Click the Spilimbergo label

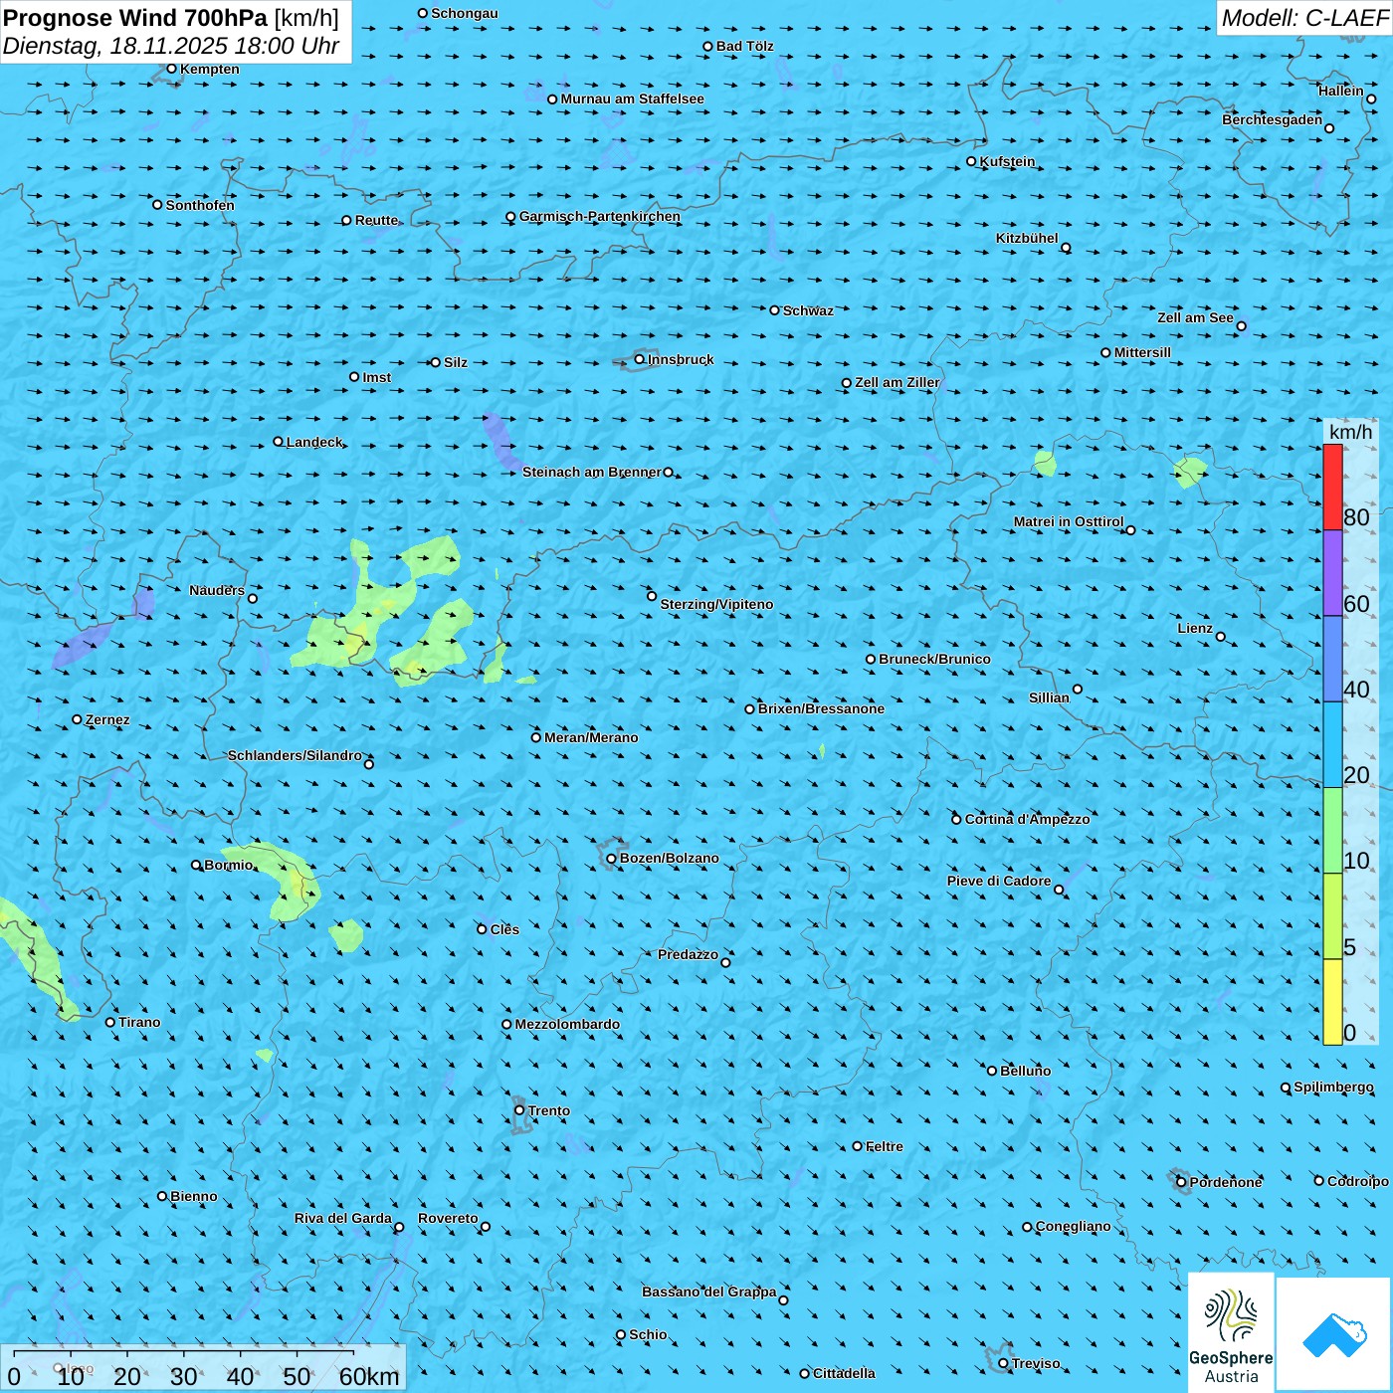coord(1333,1087)
